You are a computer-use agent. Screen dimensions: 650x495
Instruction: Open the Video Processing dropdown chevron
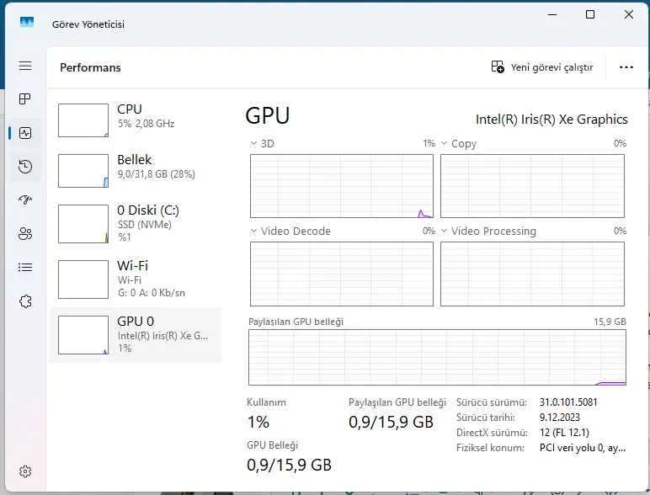tap(444, 231)
